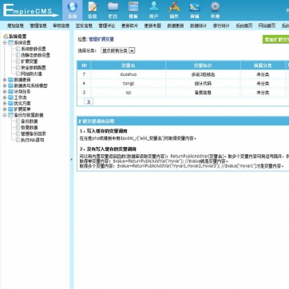Screen dimensions: 289x289
Task: Click the pagination box showing 3
Action: 89,101
